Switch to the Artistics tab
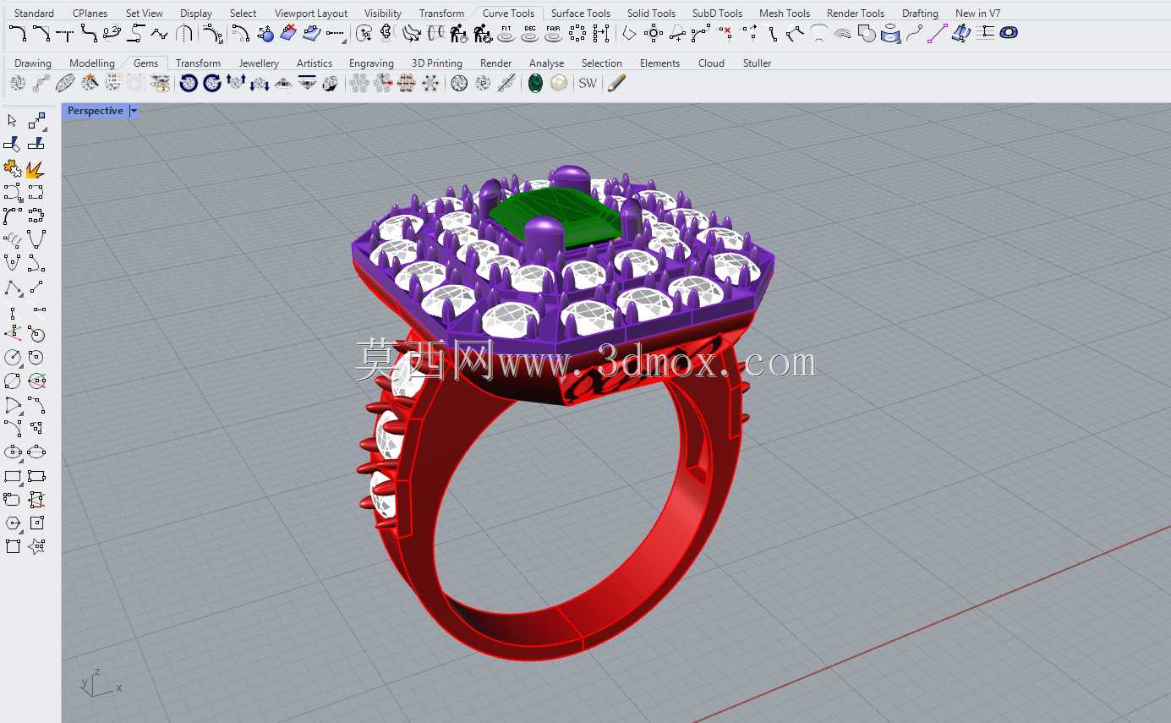The image size is (1171, 723). click(315, 63)
